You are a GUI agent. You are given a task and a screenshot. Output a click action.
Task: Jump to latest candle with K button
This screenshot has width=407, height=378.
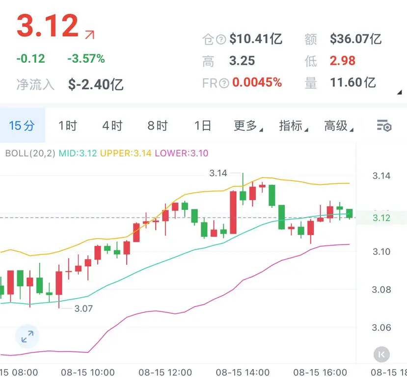[x=381, y=354]
